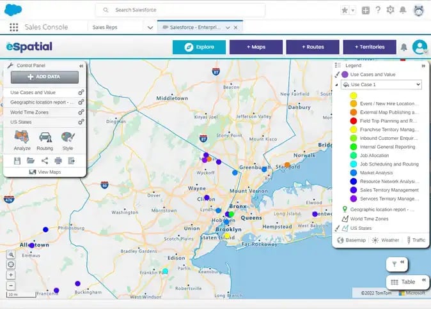Open the Salesforce setup gear
This screenshot has width=431, height=309.
(x=390, y=10)
